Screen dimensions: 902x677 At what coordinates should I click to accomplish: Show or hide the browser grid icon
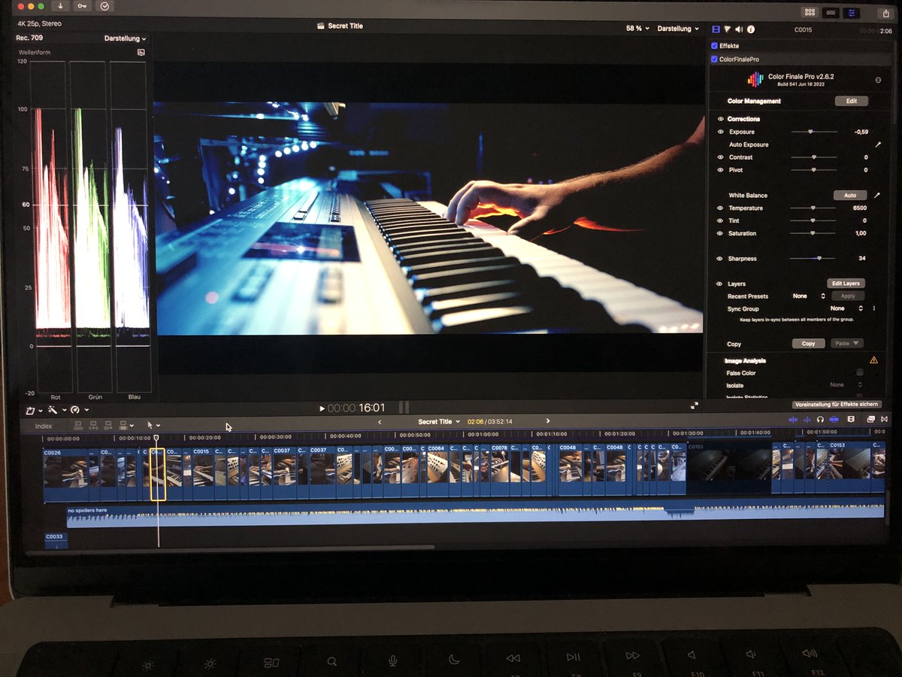point(810,13)
